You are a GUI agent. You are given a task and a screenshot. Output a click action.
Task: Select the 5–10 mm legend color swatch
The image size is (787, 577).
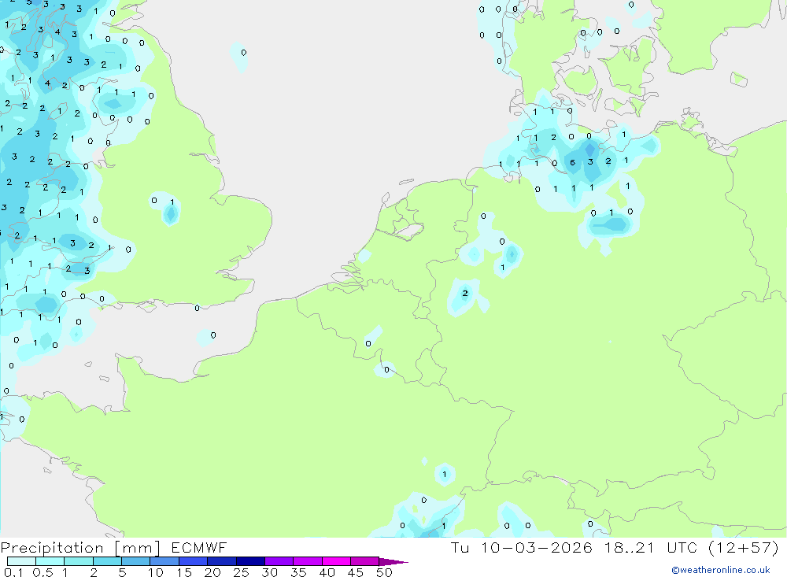(136, 561)
